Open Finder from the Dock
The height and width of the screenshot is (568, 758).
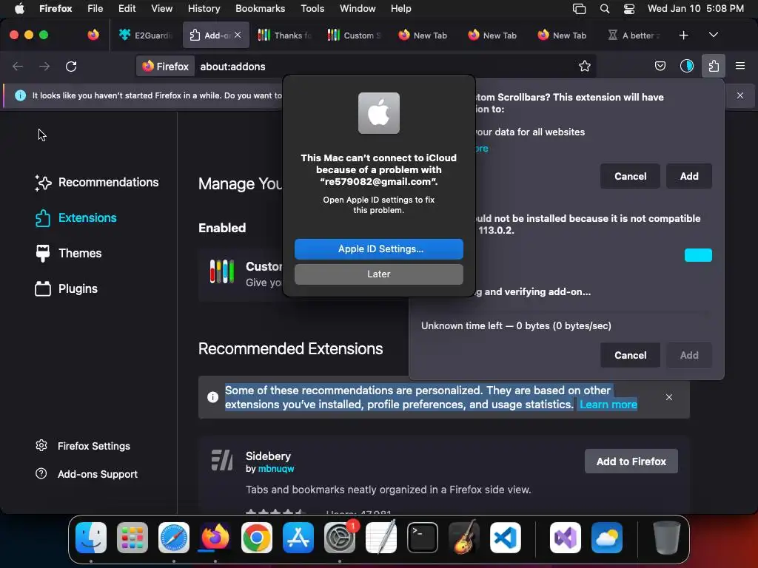91,538
